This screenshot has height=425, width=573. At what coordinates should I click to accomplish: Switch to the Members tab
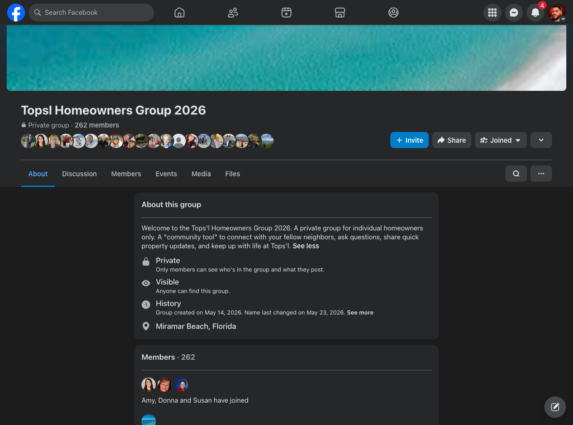coord(126,174)
